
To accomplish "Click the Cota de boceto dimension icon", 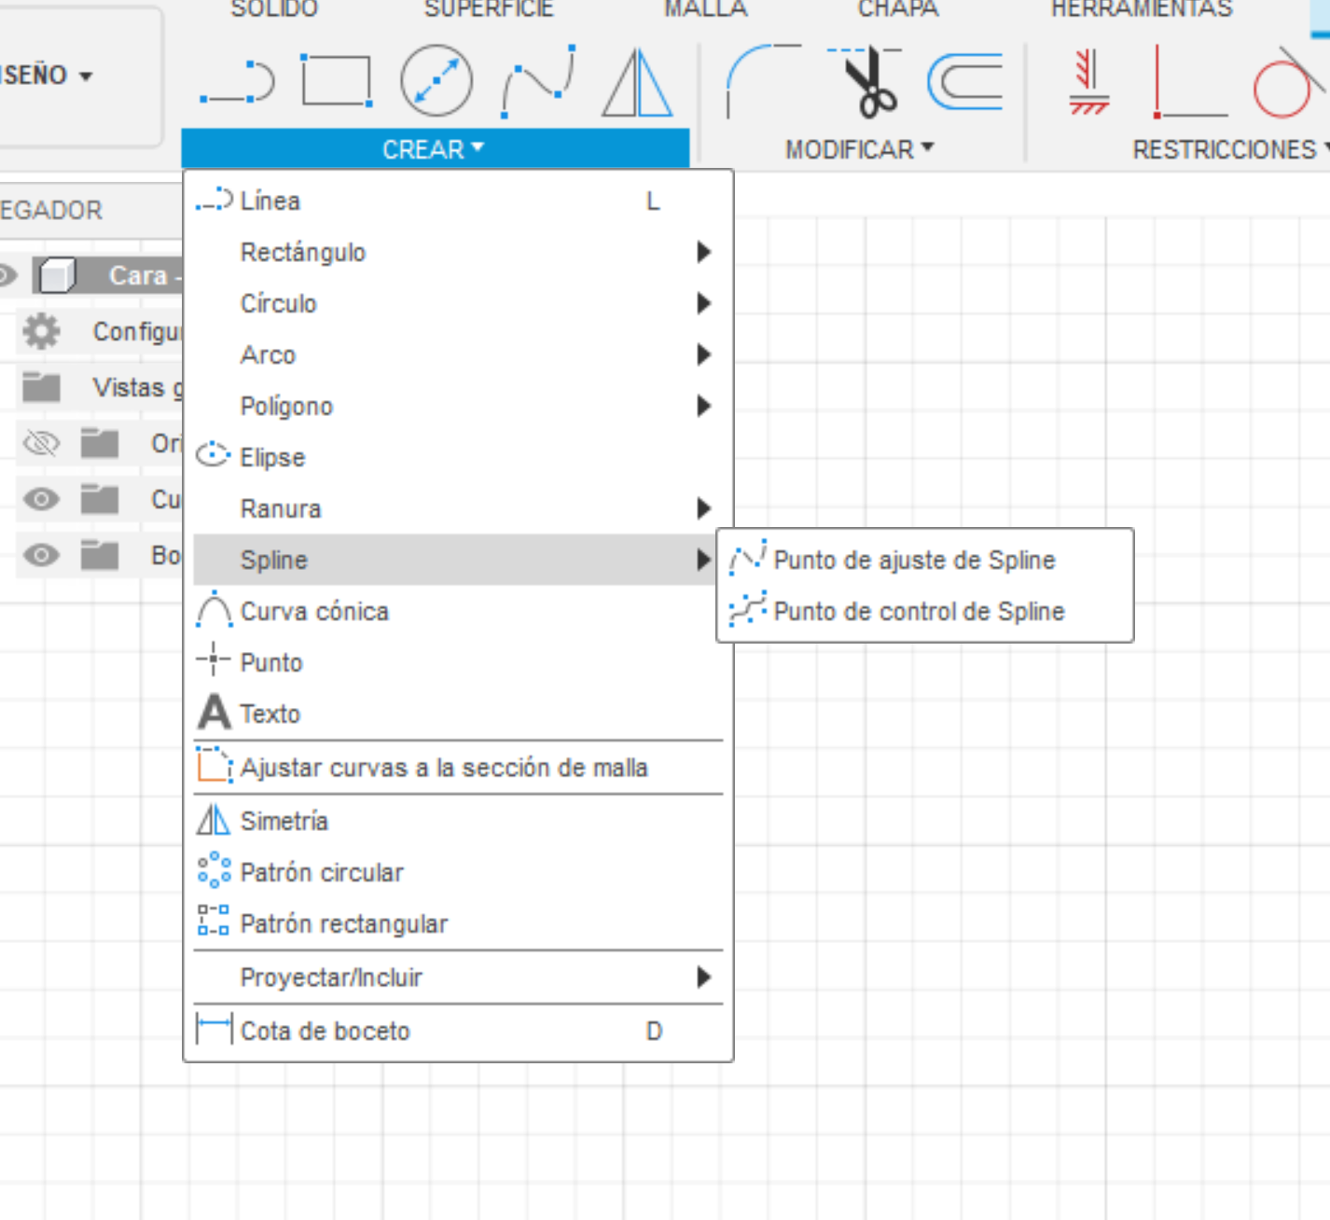I will pos(215,1030).
